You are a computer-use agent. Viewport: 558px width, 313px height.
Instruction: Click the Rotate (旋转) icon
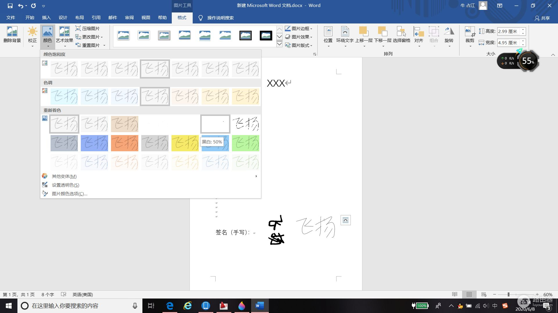pos(449,31)
